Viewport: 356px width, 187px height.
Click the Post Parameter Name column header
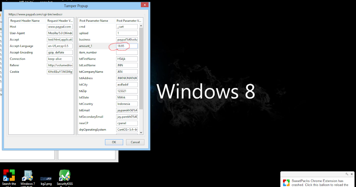pos(96,21)
